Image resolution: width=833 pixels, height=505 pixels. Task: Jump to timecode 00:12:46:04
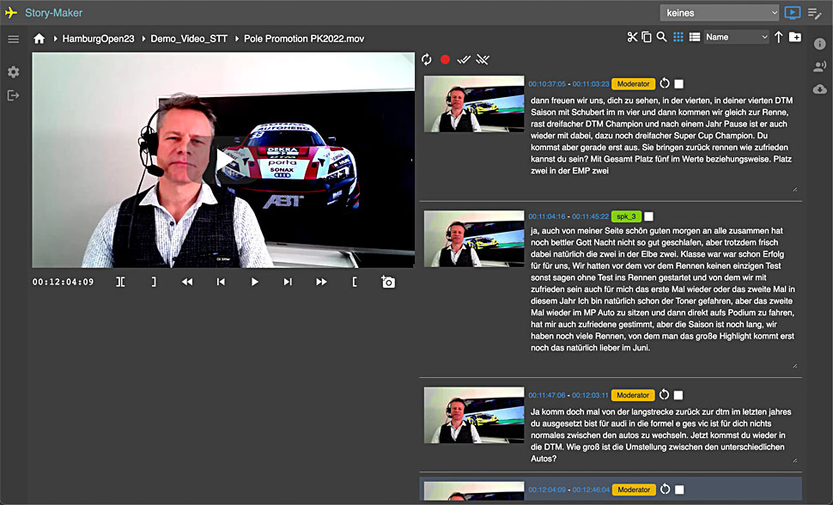[x=591, y=490]
